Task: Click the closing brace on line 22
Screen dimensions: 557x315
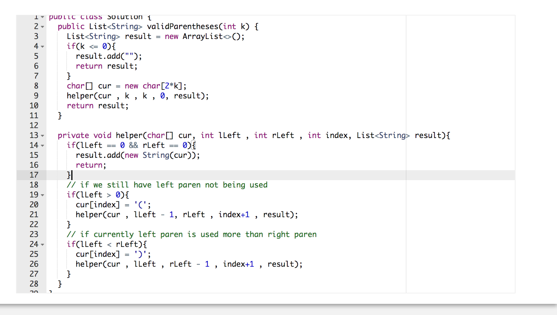Action: pos(69,224)
